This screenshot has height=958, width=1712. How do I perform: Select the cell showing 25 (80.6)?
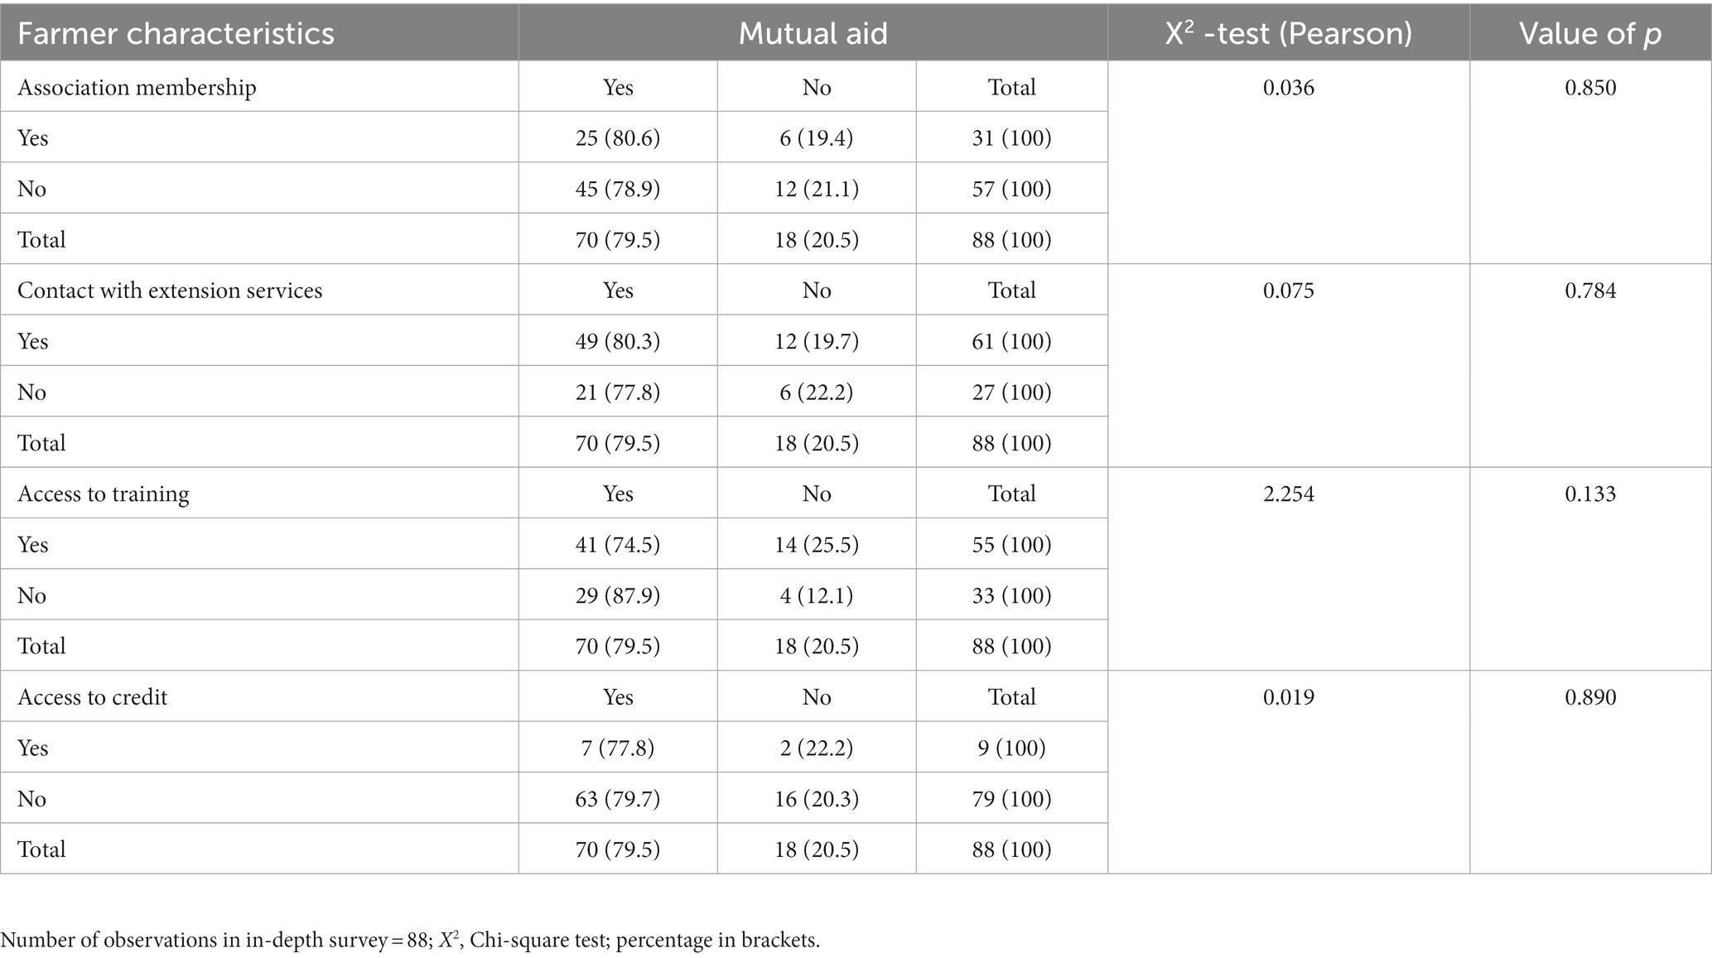[x=618, y=137]
